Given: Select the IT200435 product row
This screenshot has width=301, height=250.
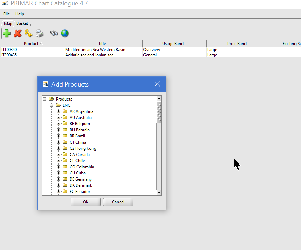Looking at the screenshot, I should tap(151, 55).
